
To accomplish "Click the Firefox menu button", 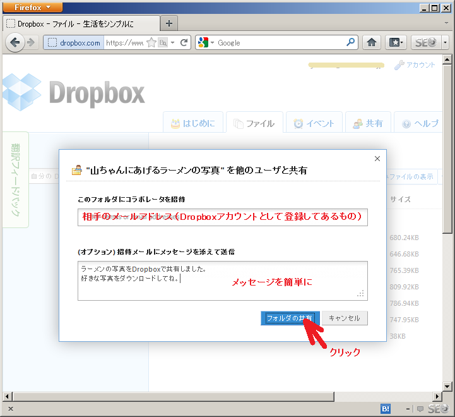I will [33, 8].
